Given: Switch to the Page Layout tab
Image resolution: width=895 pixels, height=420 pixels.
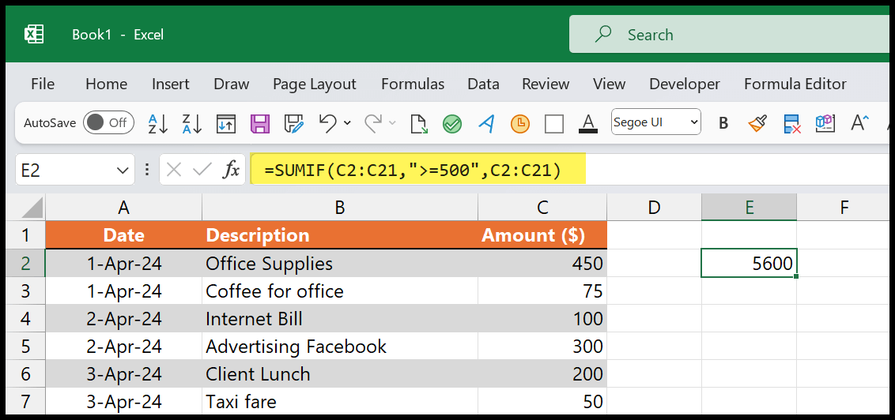Looking at the screenshot, I should [315, 84].
